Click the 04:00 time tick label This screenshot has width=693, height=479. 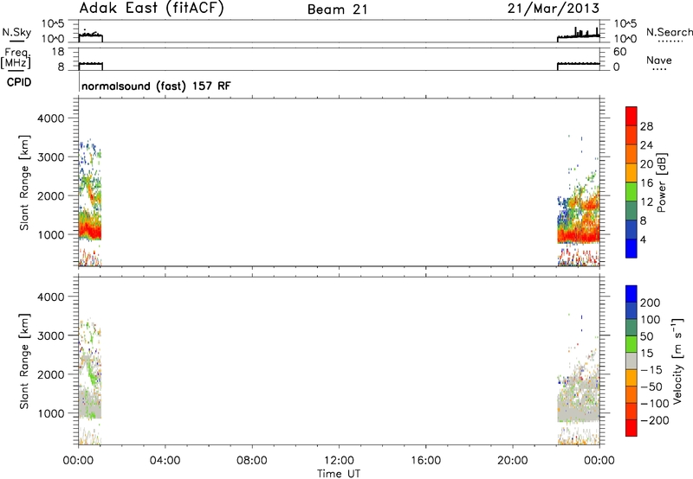165,461
